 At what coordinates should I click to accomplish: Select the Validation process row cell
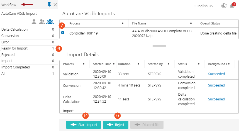pos(71,74)
